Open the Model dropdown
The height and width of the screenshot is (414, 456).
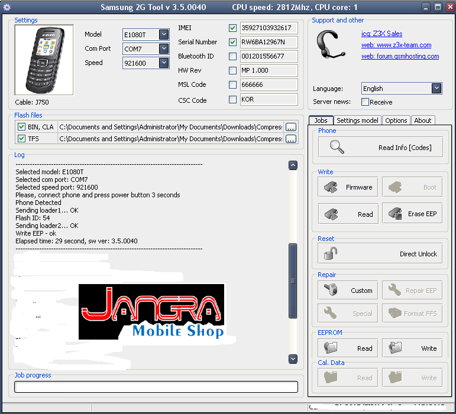[x=164, y=34]
